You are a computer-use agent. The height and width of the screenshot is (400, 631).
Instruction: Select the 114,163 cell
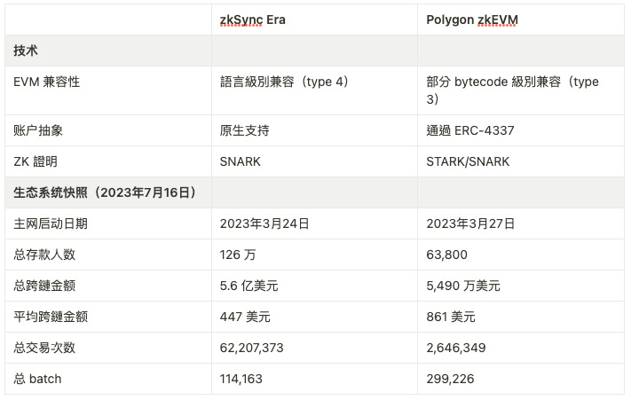point(314,379)
